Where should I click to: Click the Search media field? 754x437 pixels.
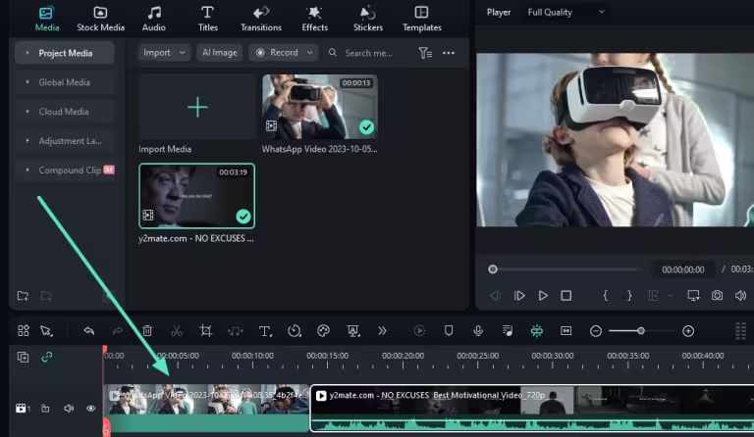pos(368,53)
